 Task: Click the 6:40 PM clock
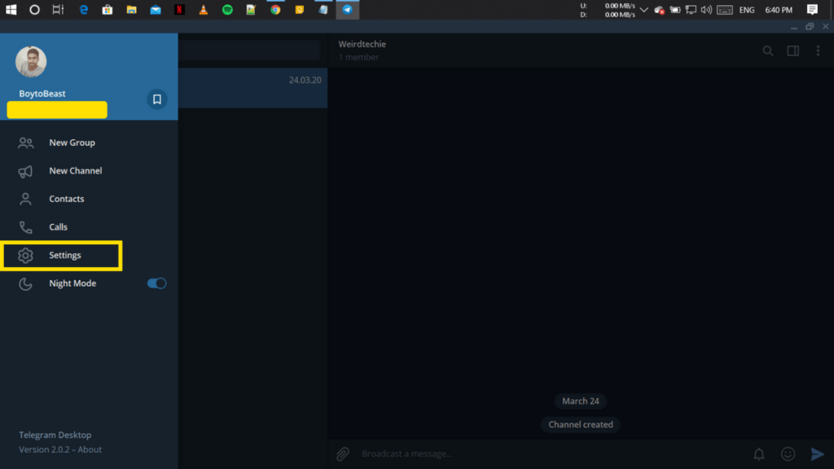pyautogui.click(x=779, y=10)
